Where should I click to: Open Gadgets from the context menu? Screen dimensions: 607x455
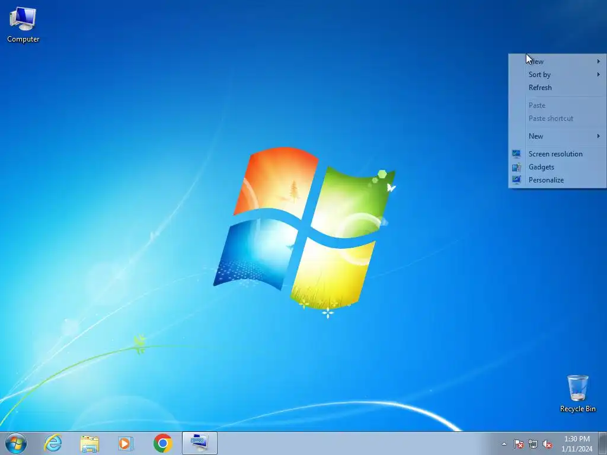click(557, 167)
